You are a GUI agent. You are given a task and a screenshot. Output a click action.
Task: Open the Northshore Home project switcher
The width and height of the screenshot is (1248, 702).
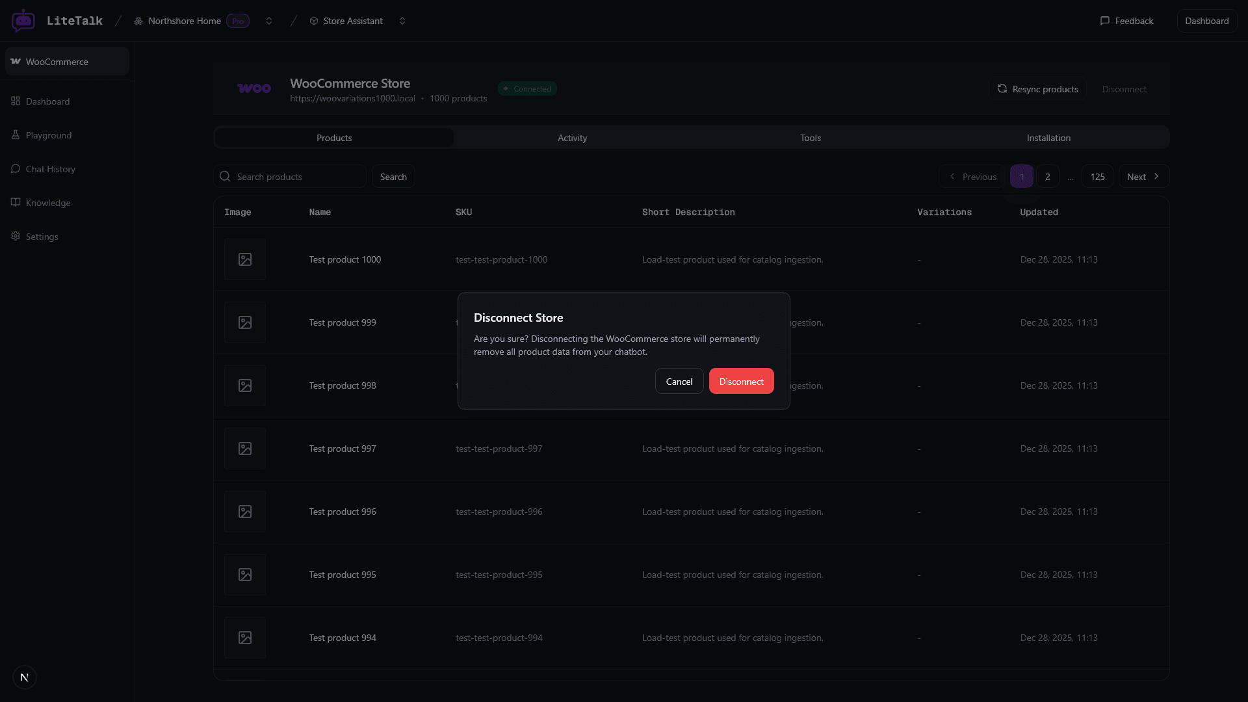[x=269, y=20]
